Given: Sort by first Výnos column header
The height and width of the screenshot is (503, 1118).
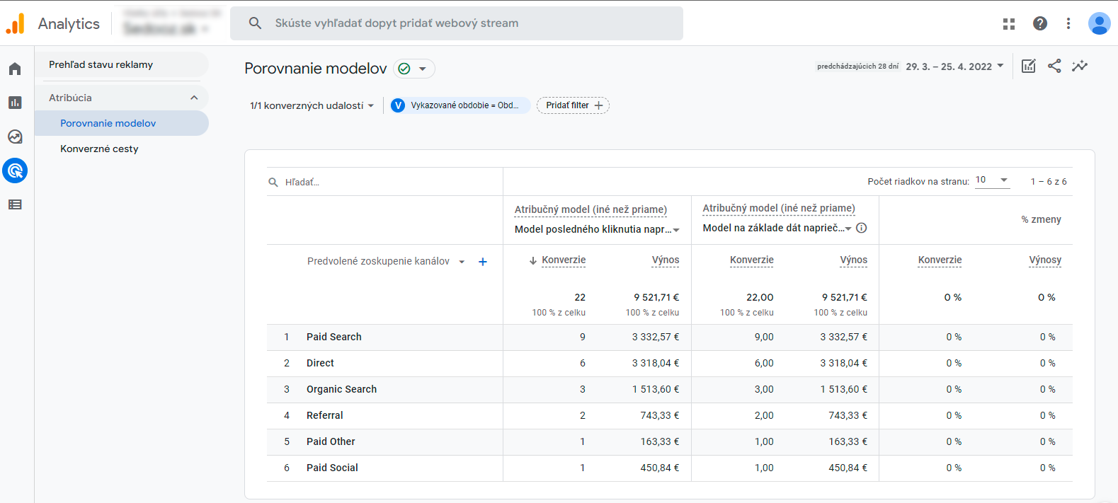Looking at the screenshot, I should pyautogui.click(x=666, y=260).
